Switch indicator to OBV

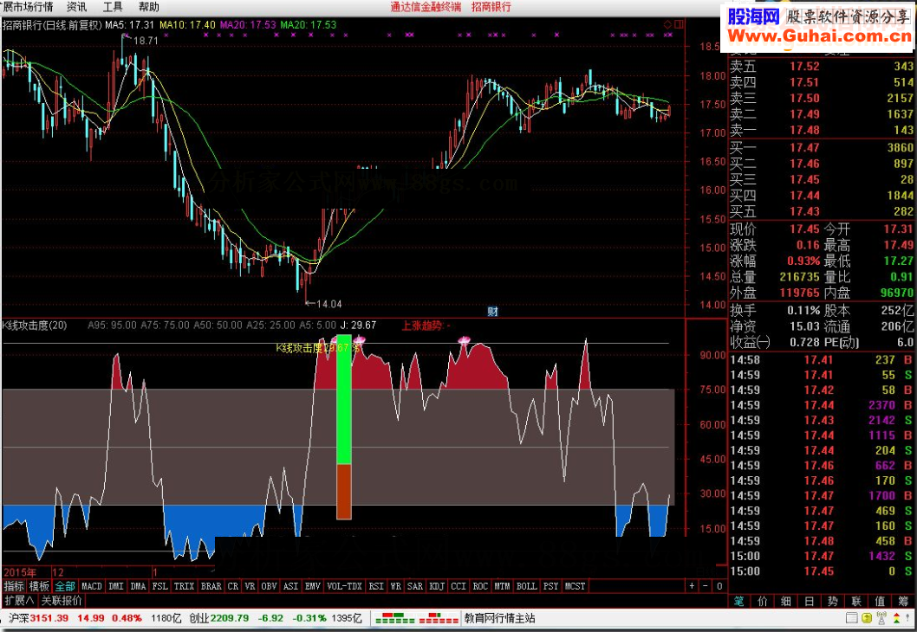(269, 586)
